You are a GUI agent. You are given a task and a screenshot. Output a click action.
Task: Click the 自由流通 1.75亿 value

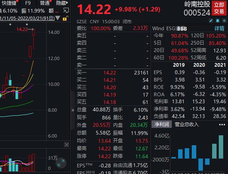(x=140, y=165)
